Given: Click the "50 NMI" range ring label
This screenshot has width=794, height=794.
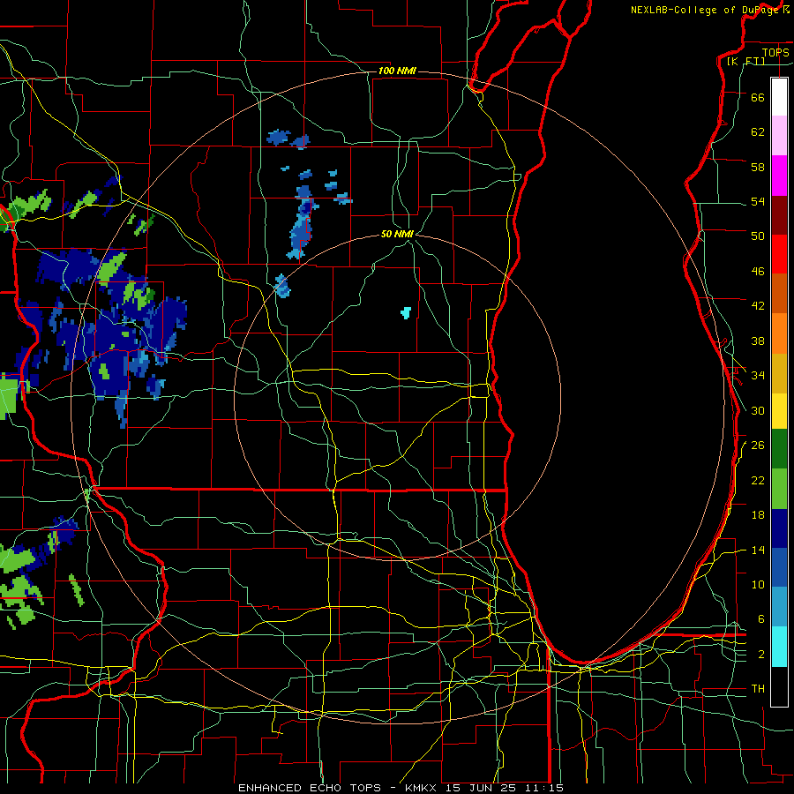Looking at the screenshot, I should point(397,234).
